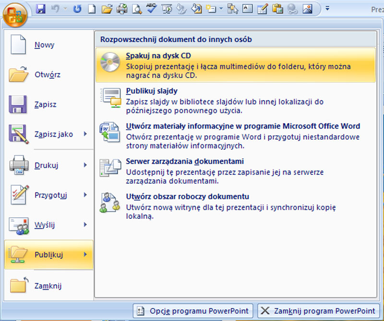The width and height of the screenshot is (384, 321).
Task: Undo the last action using the toolbar arrow
Action: pos(55,9)
